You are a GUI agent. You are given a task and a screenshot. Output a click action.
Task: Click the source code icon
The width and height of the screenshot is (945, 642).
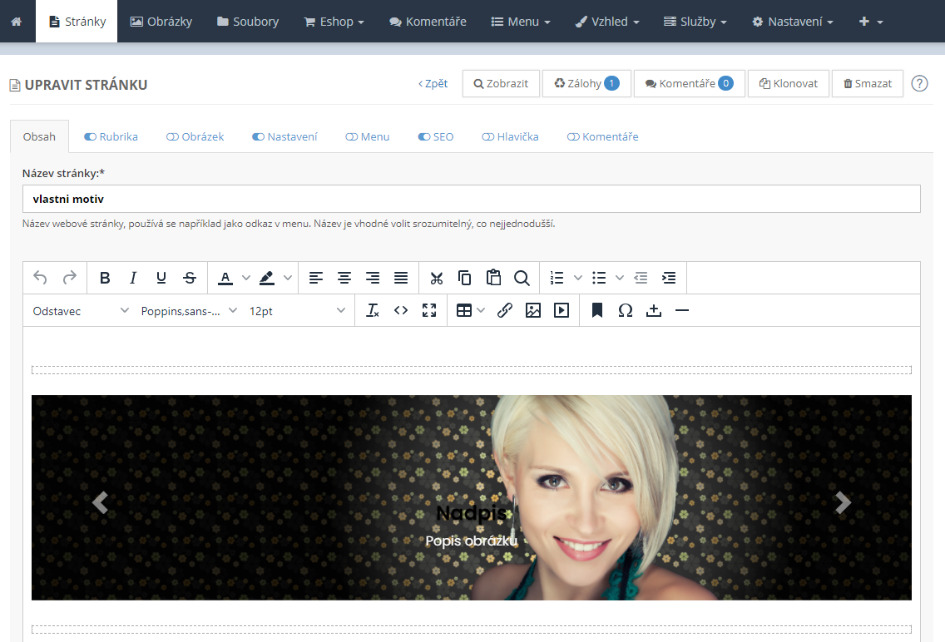pos(401,310)
